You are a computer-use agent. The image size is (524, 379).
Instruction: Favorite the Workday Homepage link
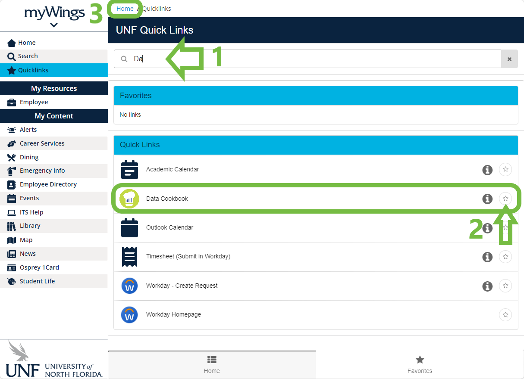coord(505,314)
